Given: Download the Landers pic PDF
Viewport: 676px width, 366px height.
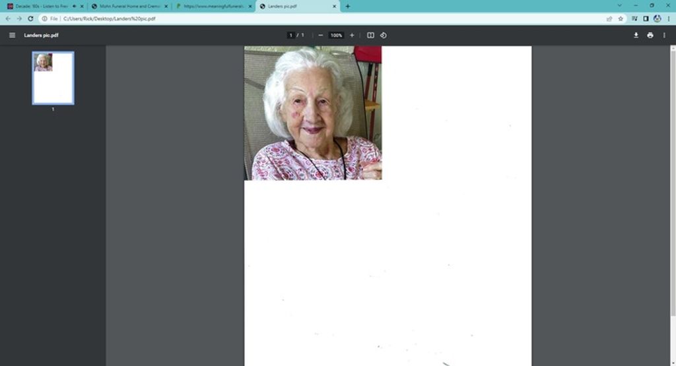Looking at the screenshot, I should [636, 36].
